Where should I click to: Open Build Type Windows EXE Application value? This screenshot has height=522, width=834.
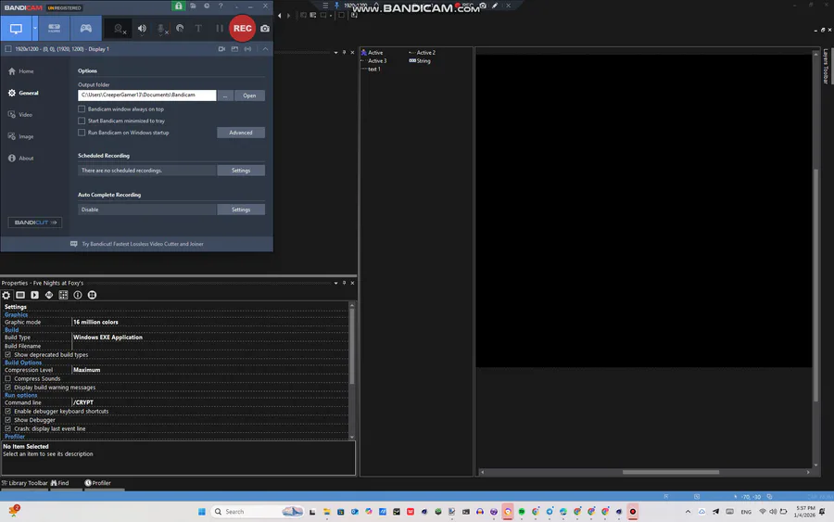[209, 337]
